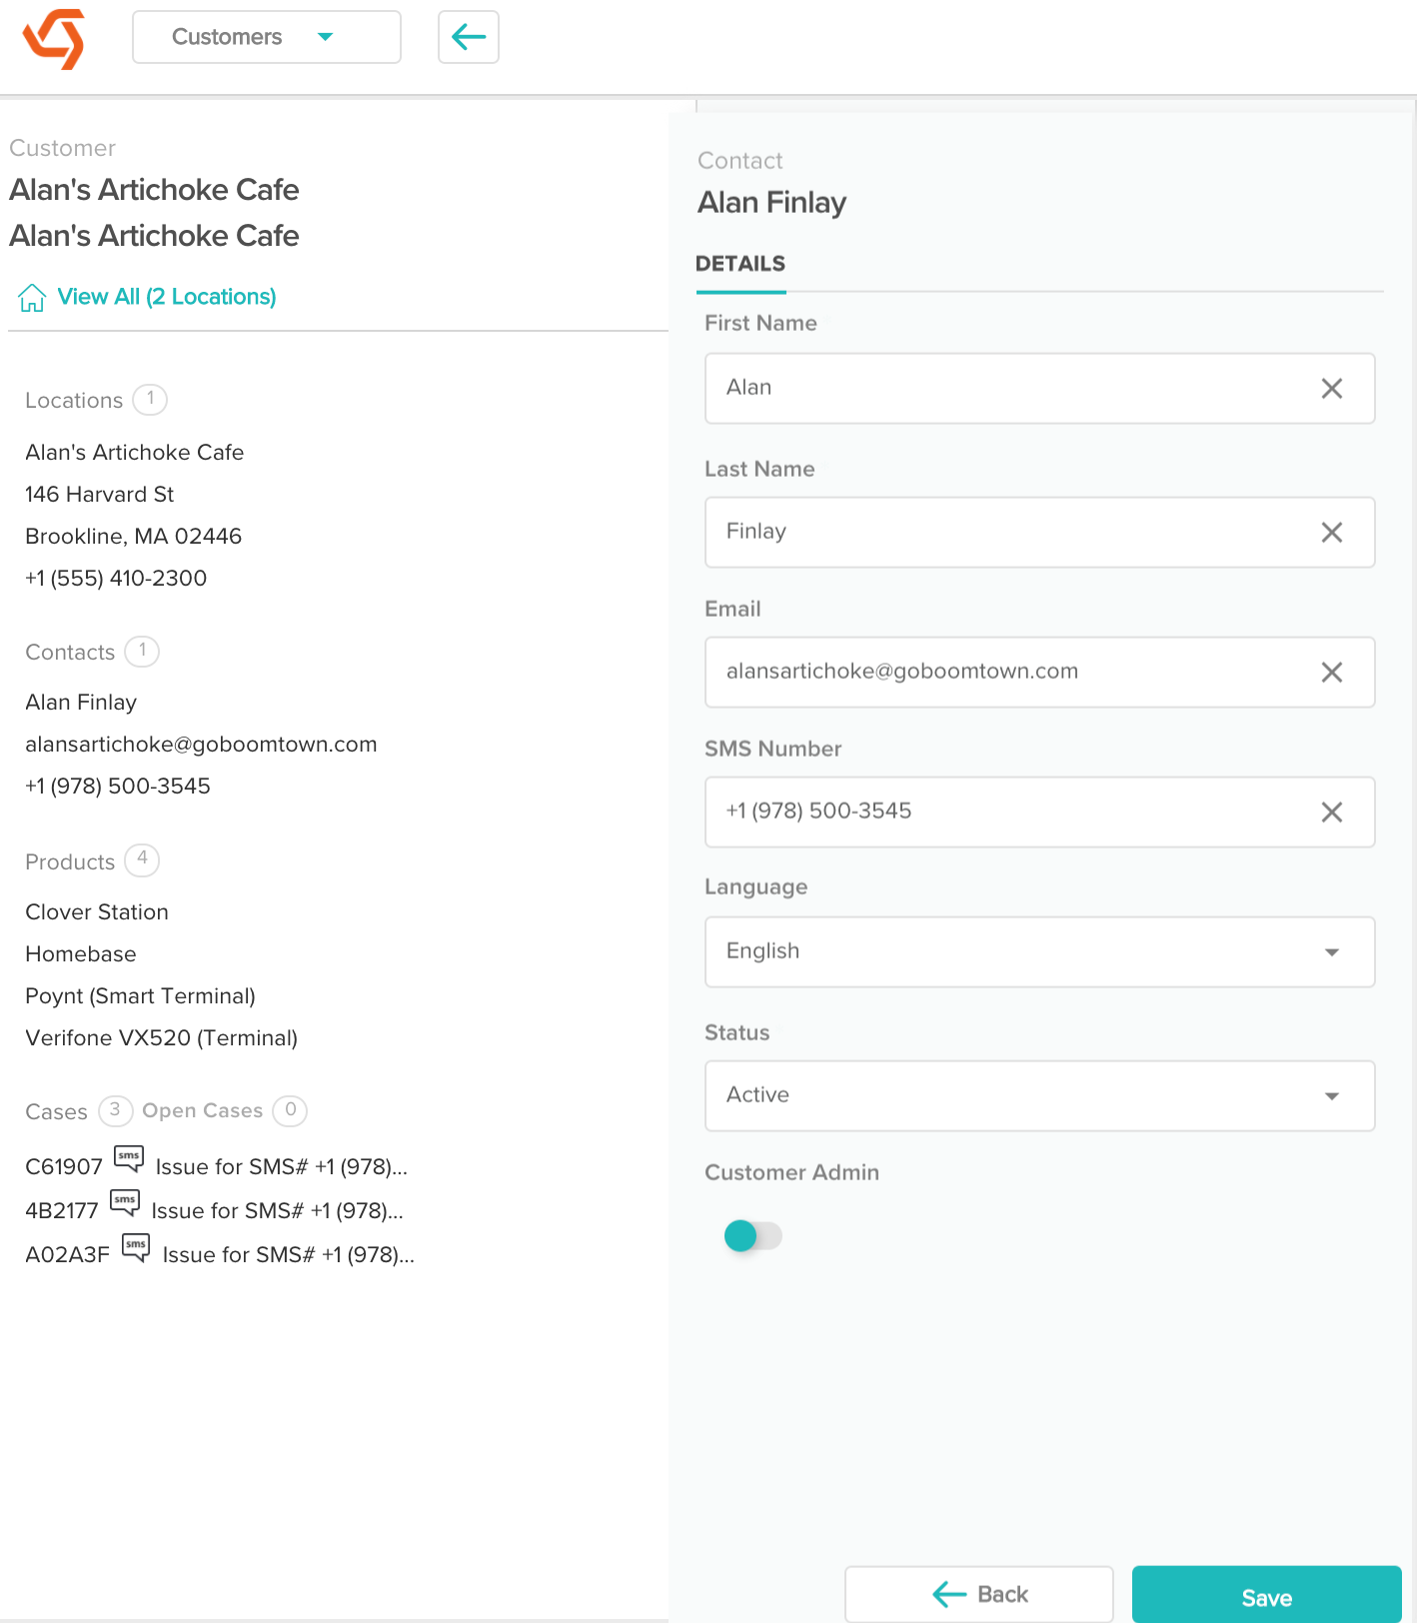Click the orange Boomtown logo icon
Viewport: 1417px width, 1623px height.
click(54, 38)
